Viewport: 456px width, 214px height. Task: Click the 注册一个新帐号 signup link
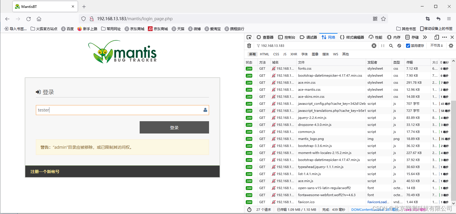45,172
